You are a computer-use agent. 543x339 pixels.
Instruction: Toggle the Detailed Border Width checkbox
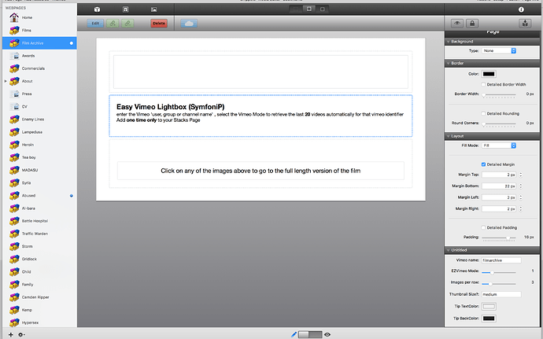[x=483, y=84]
